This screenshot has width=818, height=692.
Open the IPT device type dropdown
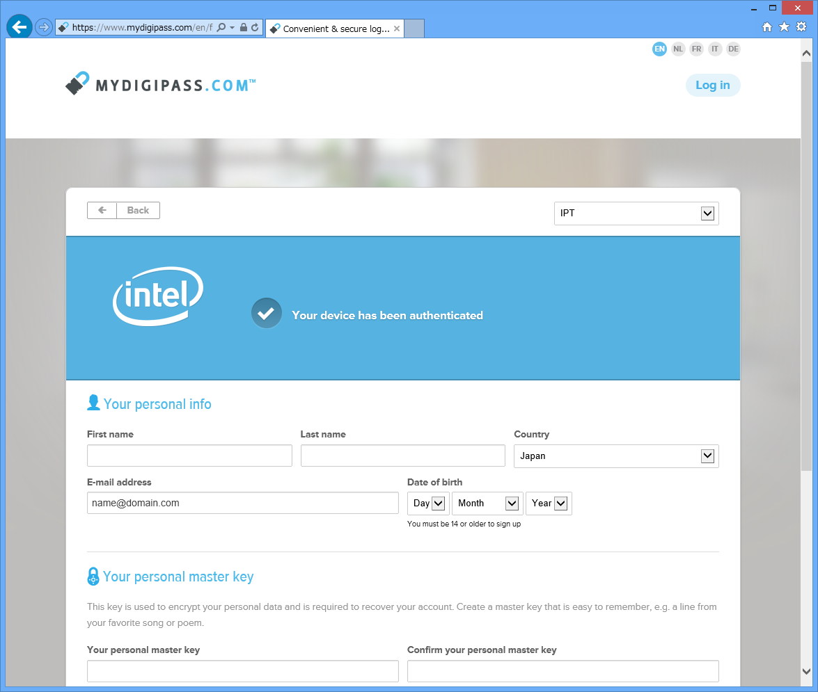(x=636, y=213)
